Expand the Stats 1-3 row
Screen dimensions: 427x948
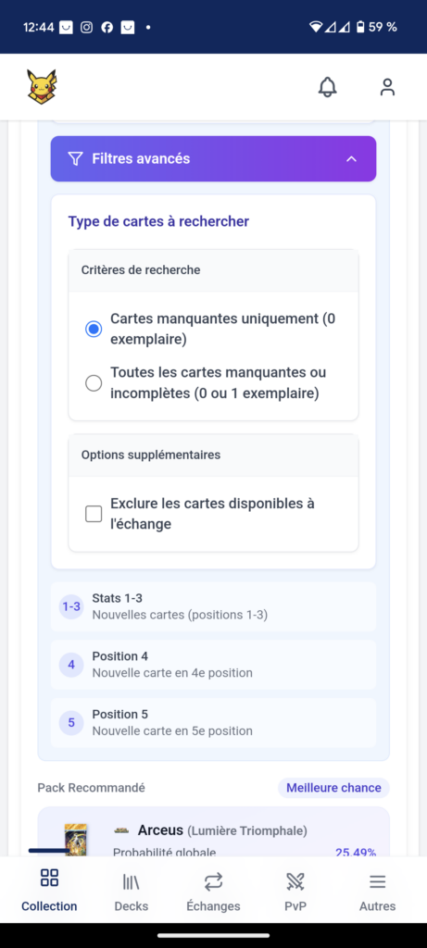pos(213,606)
